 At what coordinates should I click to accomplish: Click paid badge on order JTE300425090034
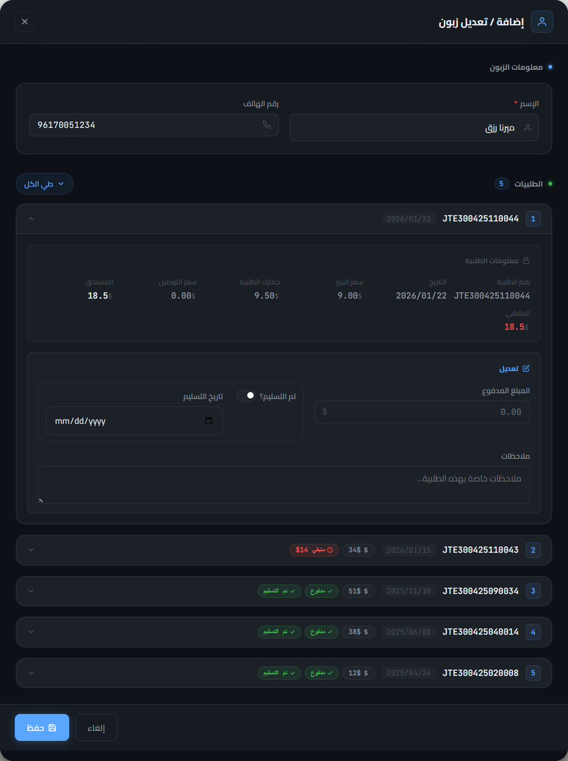click(x=321, y=591)
